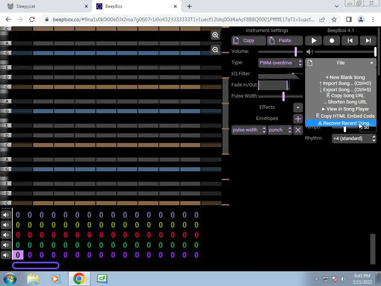Mute the purple fifth channel
Viewport: 381px width, 286px height.
6,255
